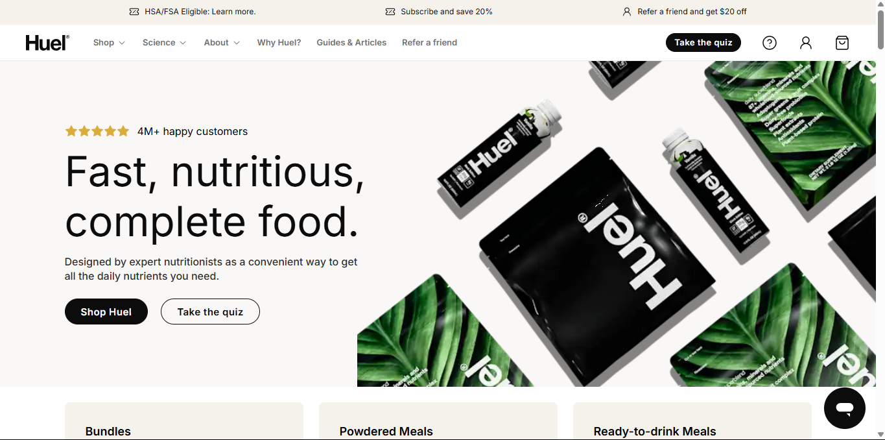This screenshot has width=885, height=440.
Task: Click the Huel logo in header
Action: pyautogui.click(x=47, y=43)
